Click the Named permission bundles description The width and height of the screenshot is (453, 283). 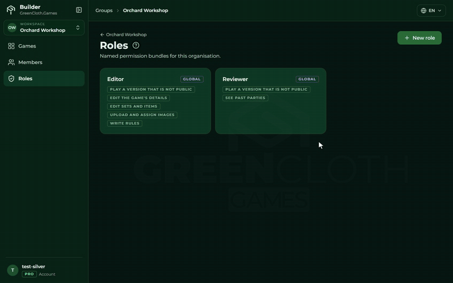coord(160,56)
